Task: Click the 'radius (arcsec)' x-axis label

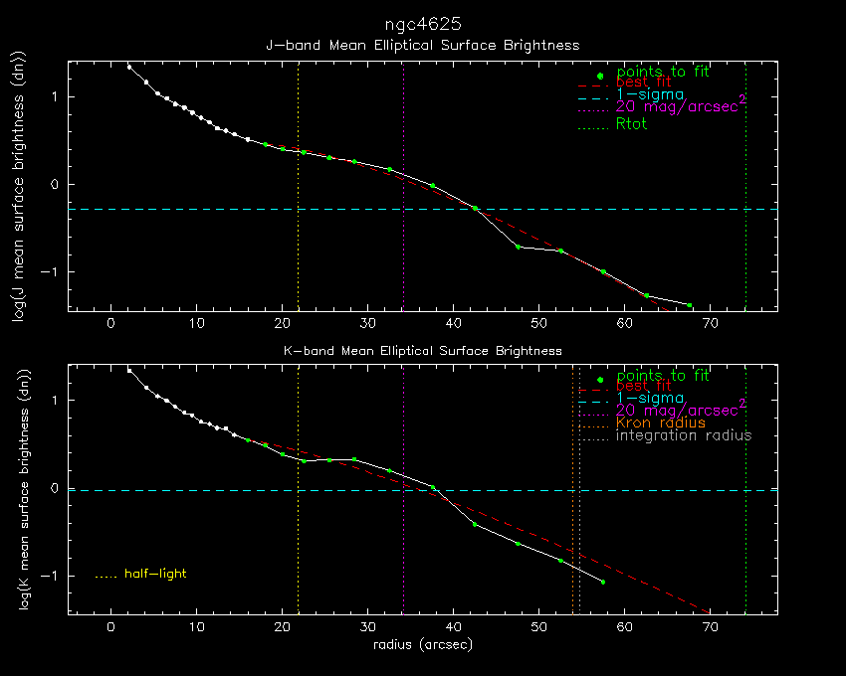Action: tap(423, 644)
